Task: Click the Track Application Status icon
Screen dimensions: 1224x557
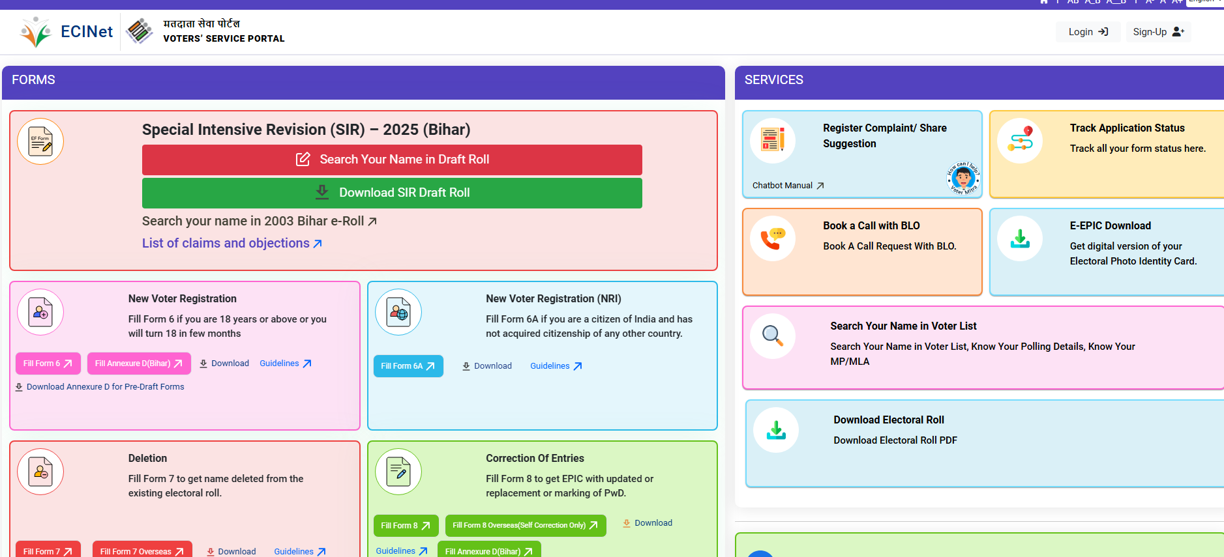Action: pyautogui.click(x=1020, y=141)
